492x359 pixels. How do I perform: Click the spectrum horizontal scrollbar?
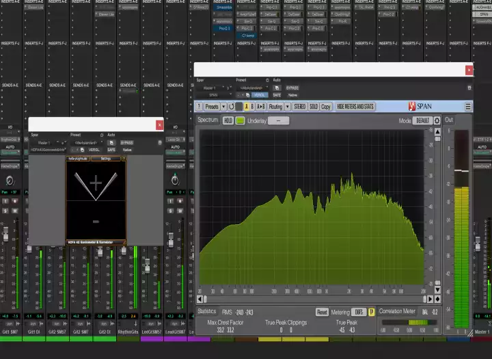click(316, 299)
